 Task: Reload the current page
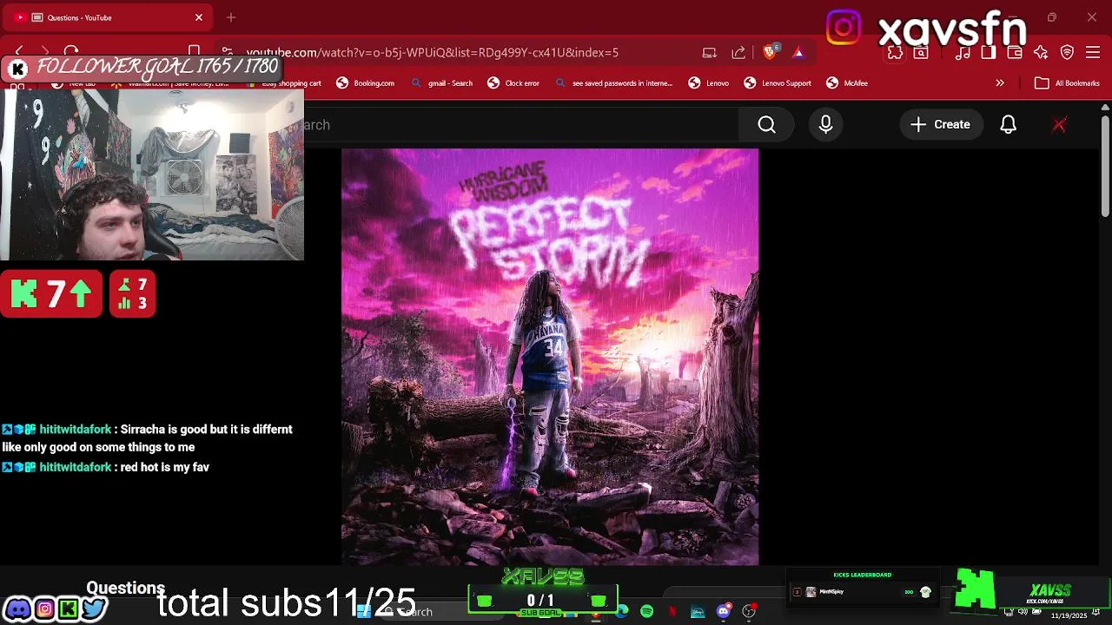pos(71,52)
